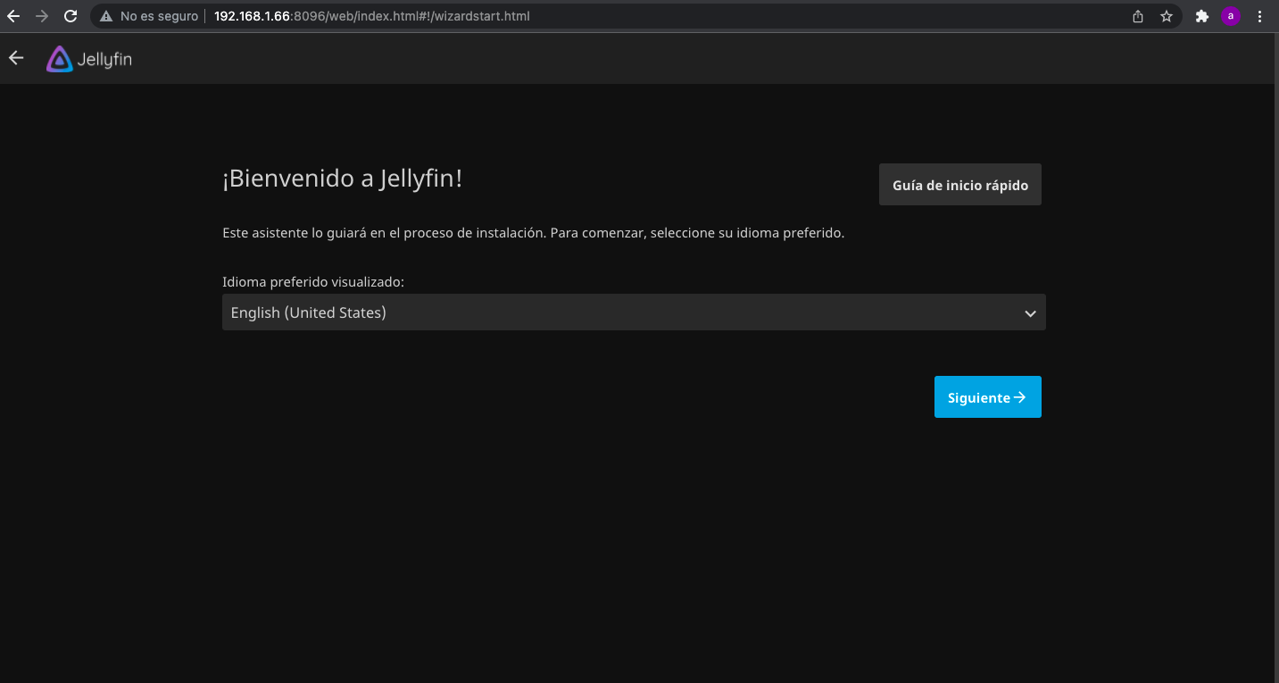Click the '¡Bienvenido a Jellyfin!' heading
The image size is (1279, 683).
pyautogui.click(x=343, y=179)
